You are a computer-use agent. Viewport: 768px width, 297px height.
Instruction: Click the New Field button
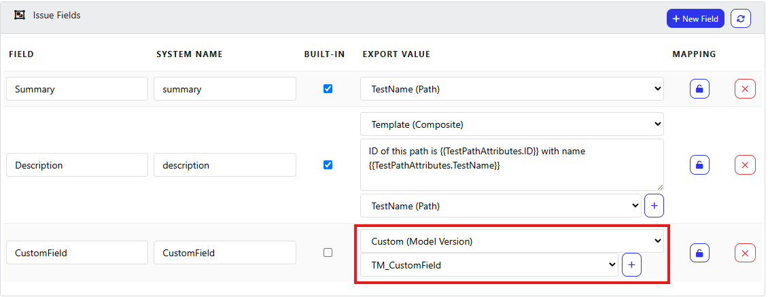[x=695, y=18]
